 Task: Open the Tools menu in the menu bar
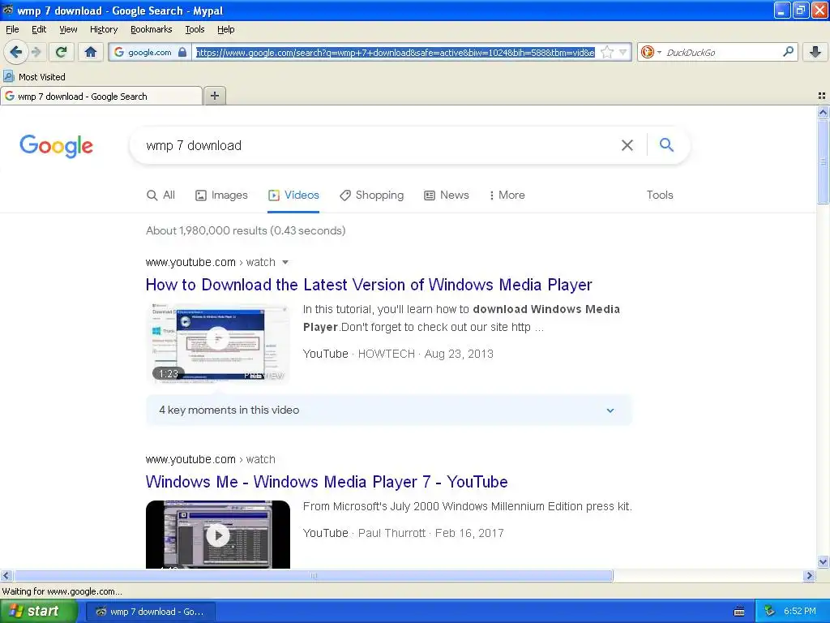coord(195,29)
